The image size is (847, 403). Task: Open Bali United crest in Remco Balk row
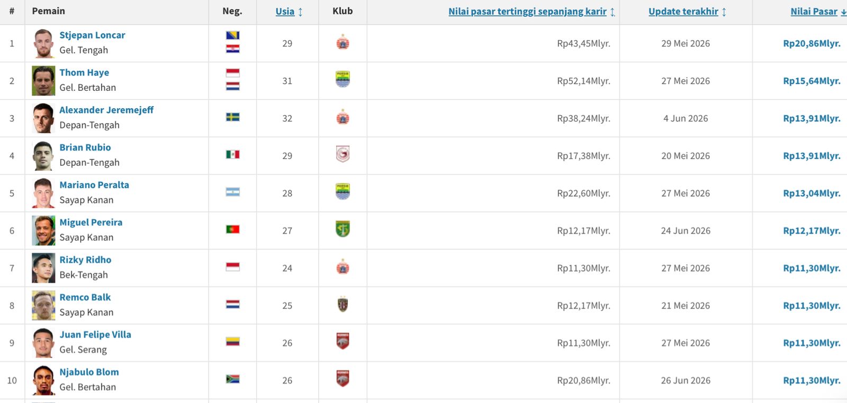[x=343, y=304]
